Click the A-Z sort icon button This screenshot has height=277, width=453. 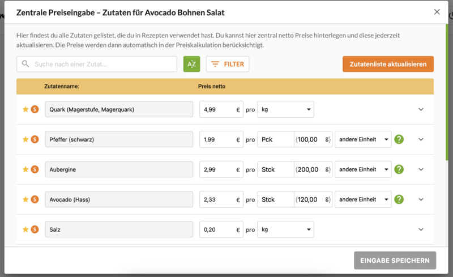(x=191, y=64)
